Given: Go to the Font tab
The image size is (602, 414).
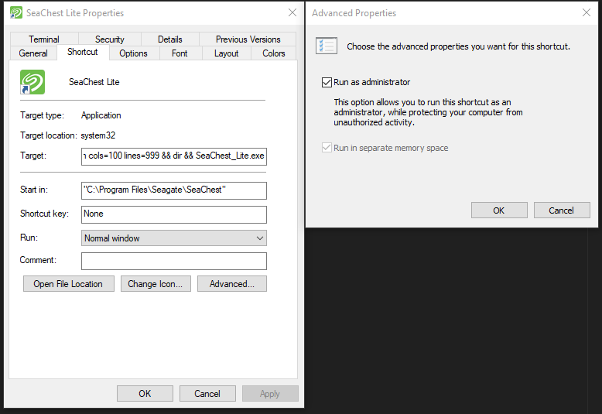Looking at the screenshot, I should click(180, 53).
